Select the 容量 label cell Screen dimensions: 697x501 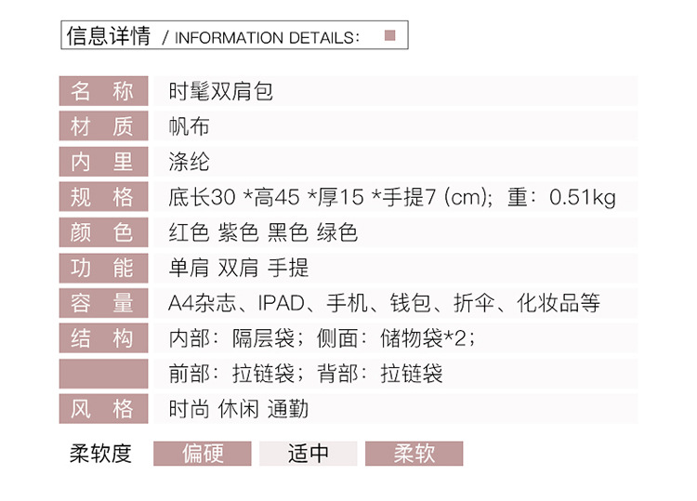point(103,303)
